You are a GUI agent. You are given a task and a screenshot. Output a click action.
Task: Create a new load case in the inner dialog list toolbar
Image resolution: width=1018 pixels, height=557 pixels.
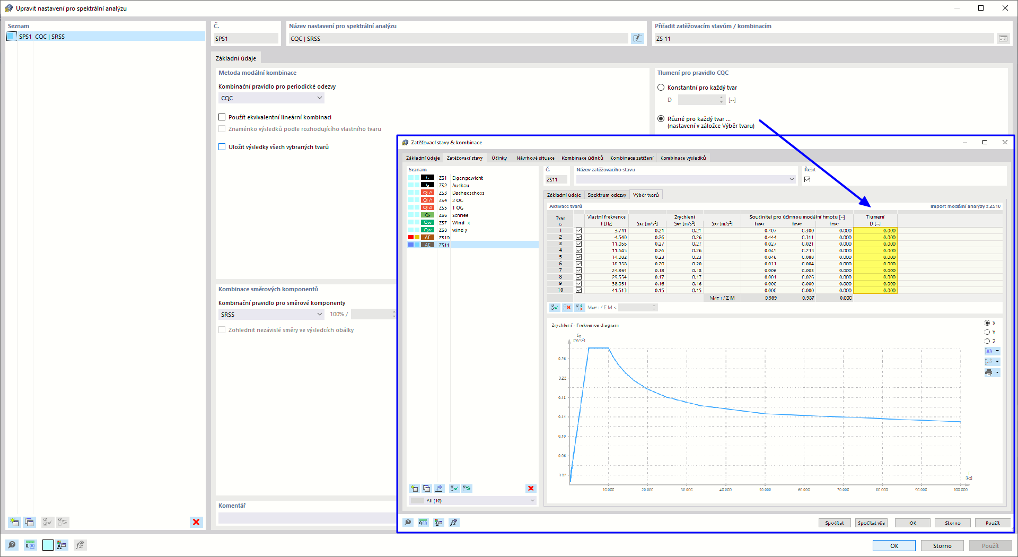pos(414,488)
